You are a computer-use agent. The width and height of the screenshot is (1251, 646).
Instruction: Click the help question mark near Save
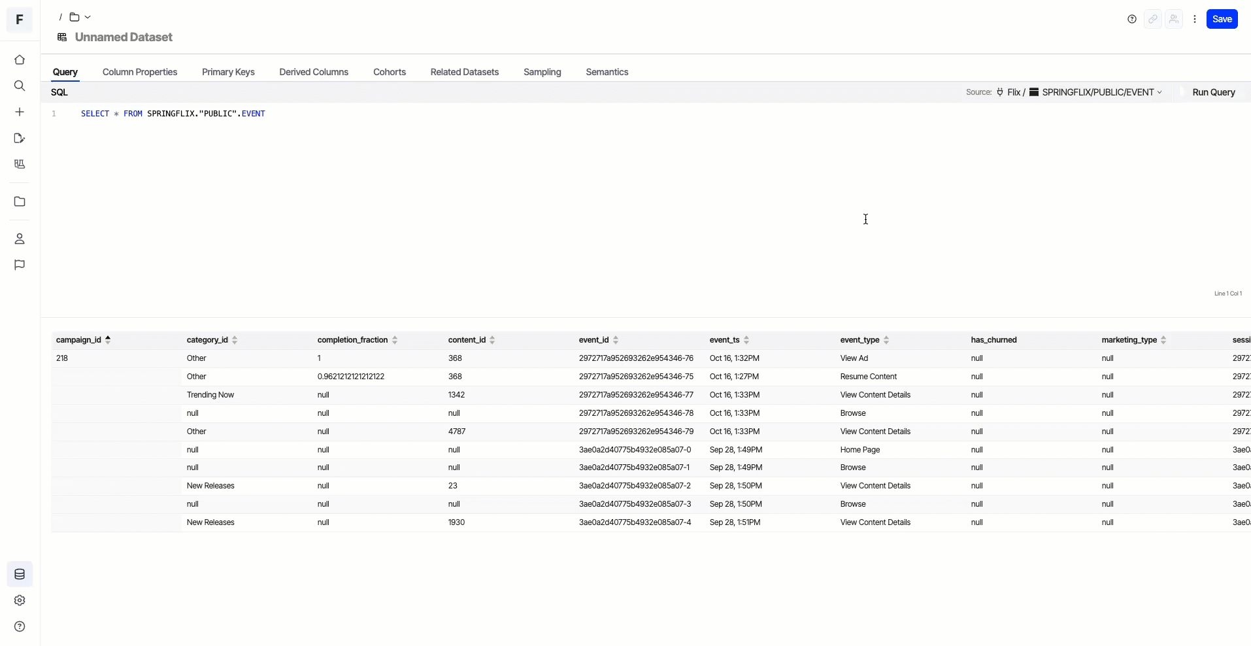click(1132, 20)
